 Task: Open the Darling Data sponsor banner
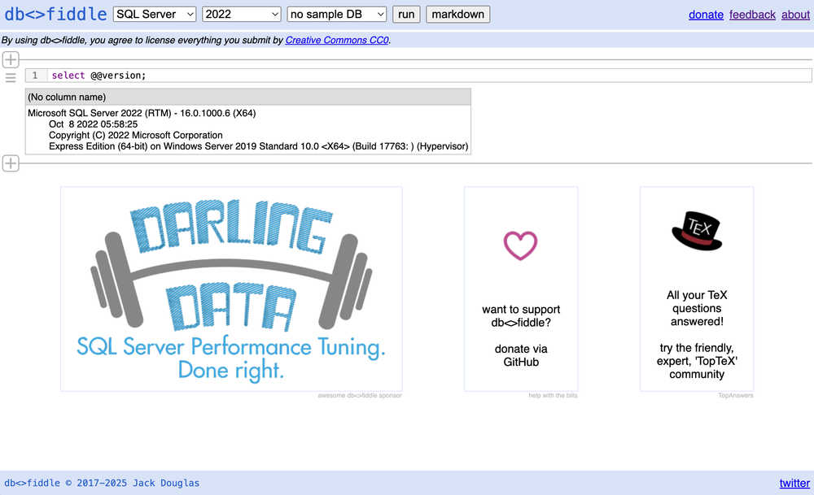point(231,289)
